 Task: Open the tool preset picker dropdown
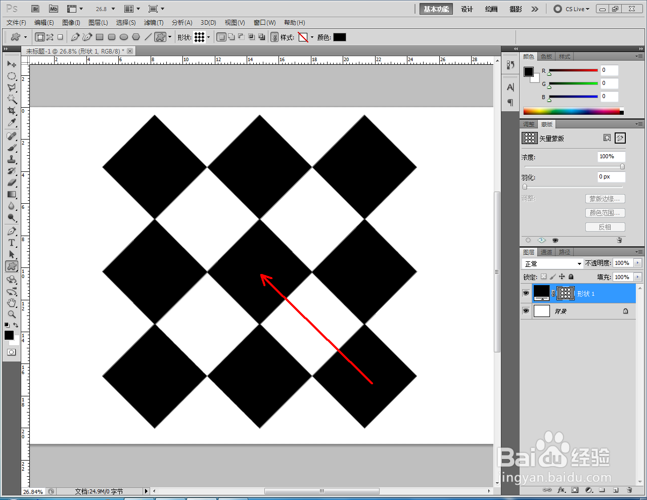[25, 37]
